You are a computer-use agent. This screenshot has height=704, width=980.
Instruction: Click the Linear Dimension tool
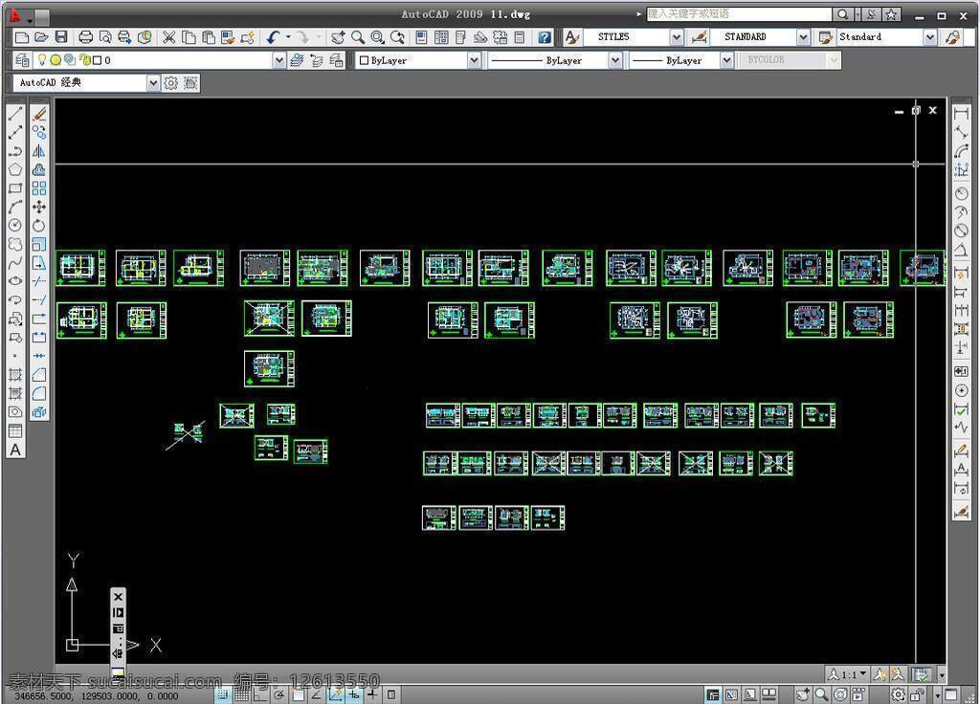pyautogui.click(x=961, y=114)
